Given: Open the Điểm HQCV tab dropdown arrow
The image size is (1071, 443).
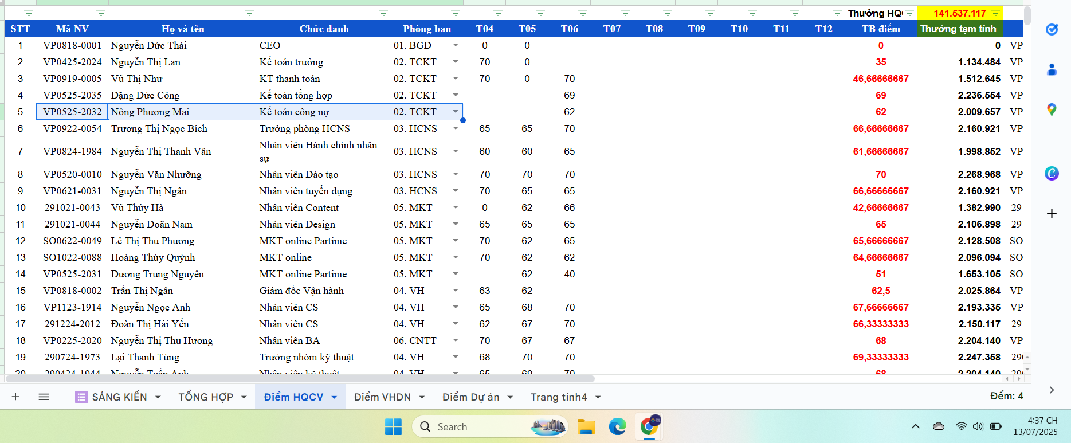Looking at the screenshot, I should [334, 397].
